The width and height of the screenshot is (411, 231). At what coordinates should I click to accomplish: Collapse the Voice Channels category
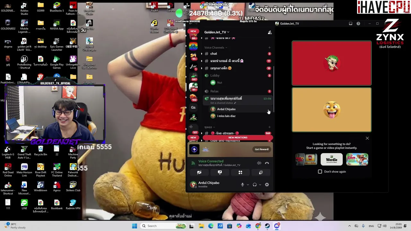pyautogui.click(x=215, y=47)
